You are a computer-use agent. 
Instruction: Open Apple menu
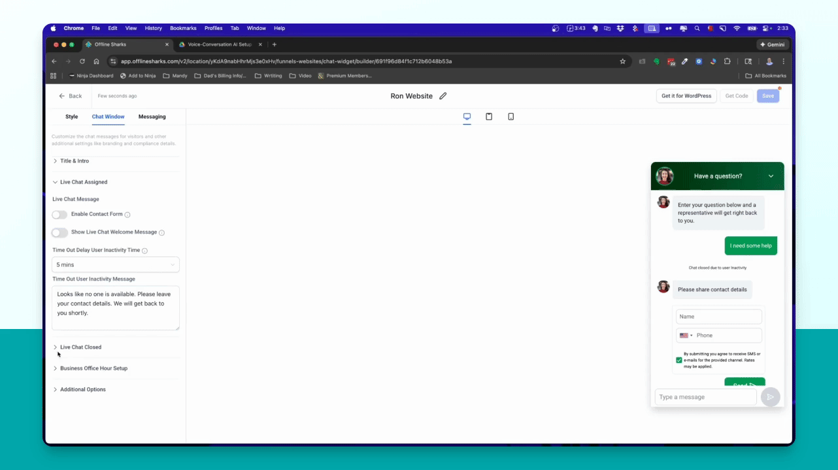click(x=54, y=28)
